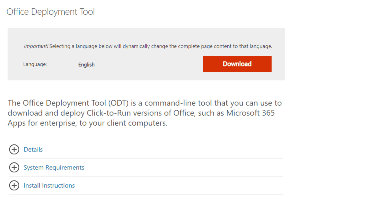Viewport: 374px width, 208px height.
Task: Expand the Details section plus icon
Action: [x=14, y=149]
